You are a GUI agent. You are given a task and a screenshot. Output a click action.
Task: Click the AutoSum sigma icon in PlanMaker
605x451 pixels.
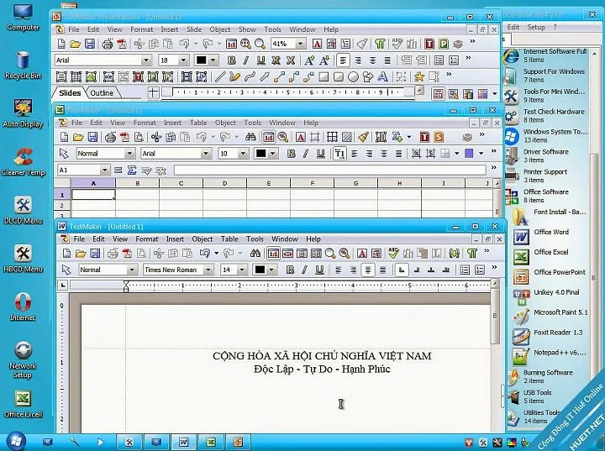pos(132,170)
